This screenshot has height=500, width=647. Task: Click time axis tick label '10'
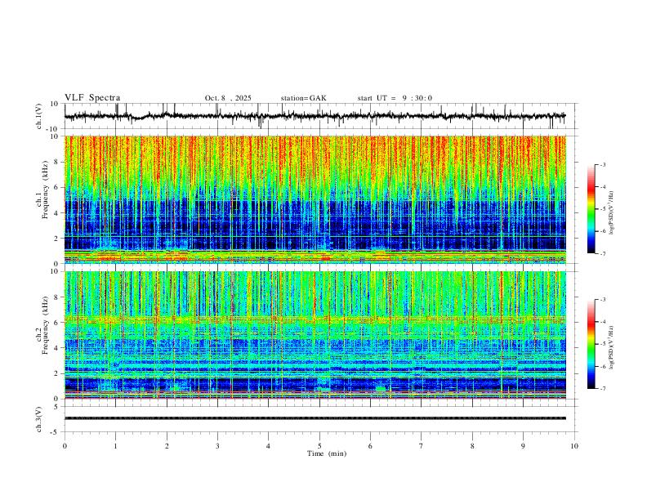click(574, 446)
